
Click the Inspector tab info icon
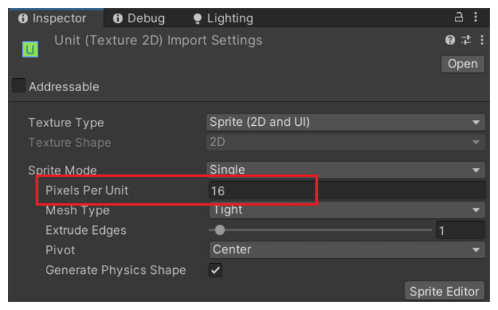[23, 18]
